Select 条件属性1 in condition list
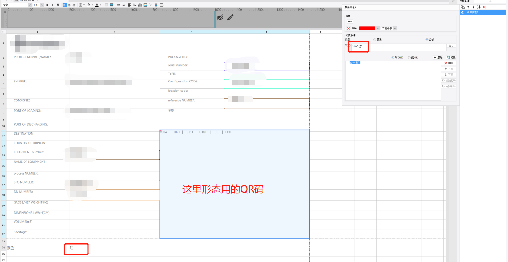508x262 pixels. (483, 12)
